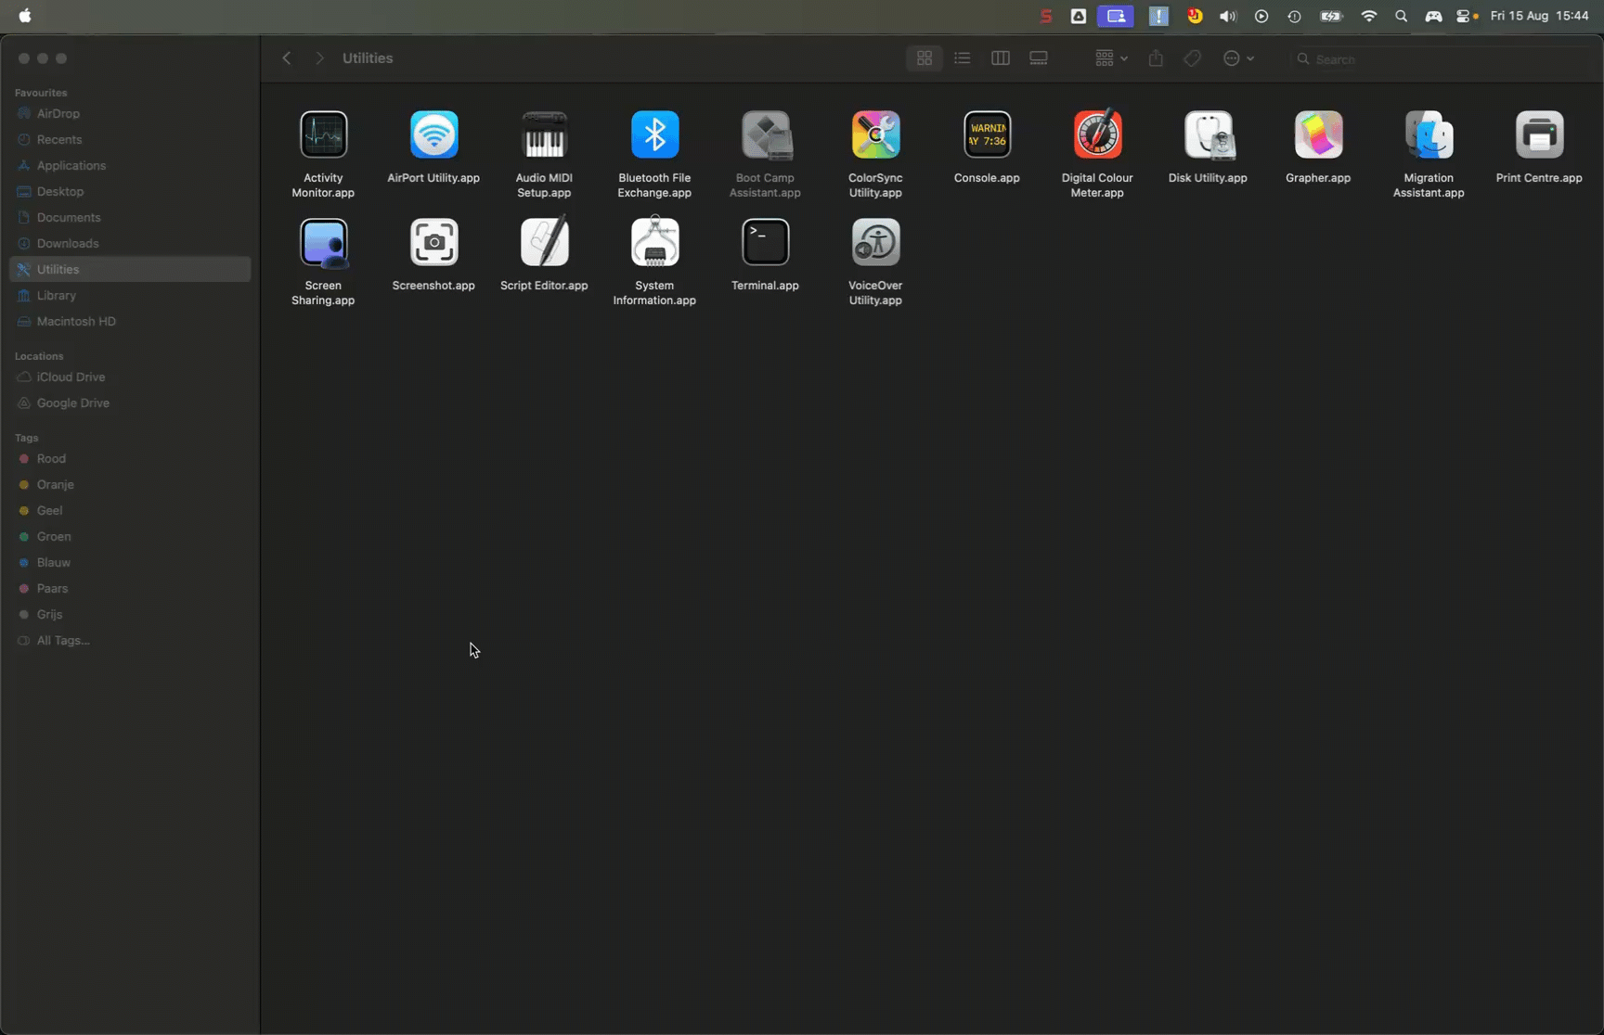Select Utilities in the sidebar
This screenshot has width=1604, height=1035.
point(130,269)
